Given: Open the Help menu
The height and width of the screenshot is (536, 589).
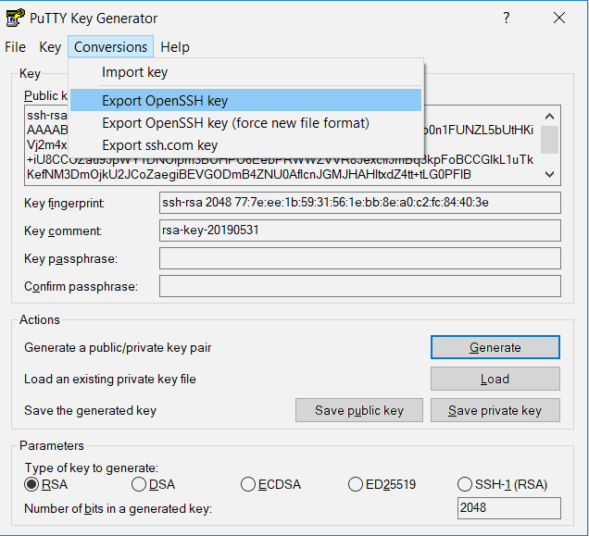Looking at the screenshot, I should [x=174, y=47].
